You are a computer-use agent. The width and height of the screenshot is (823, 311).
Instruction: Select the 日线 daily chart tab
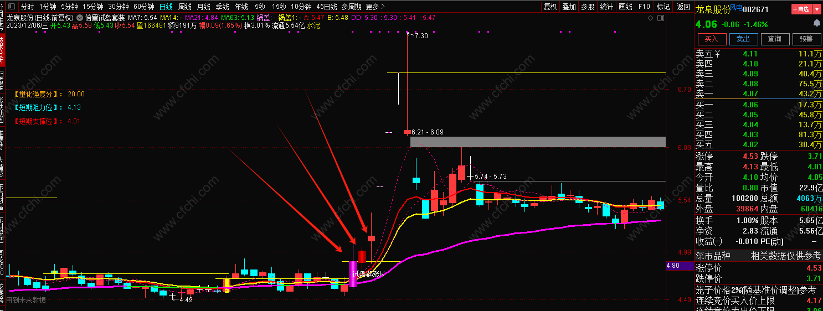point(166,7)
